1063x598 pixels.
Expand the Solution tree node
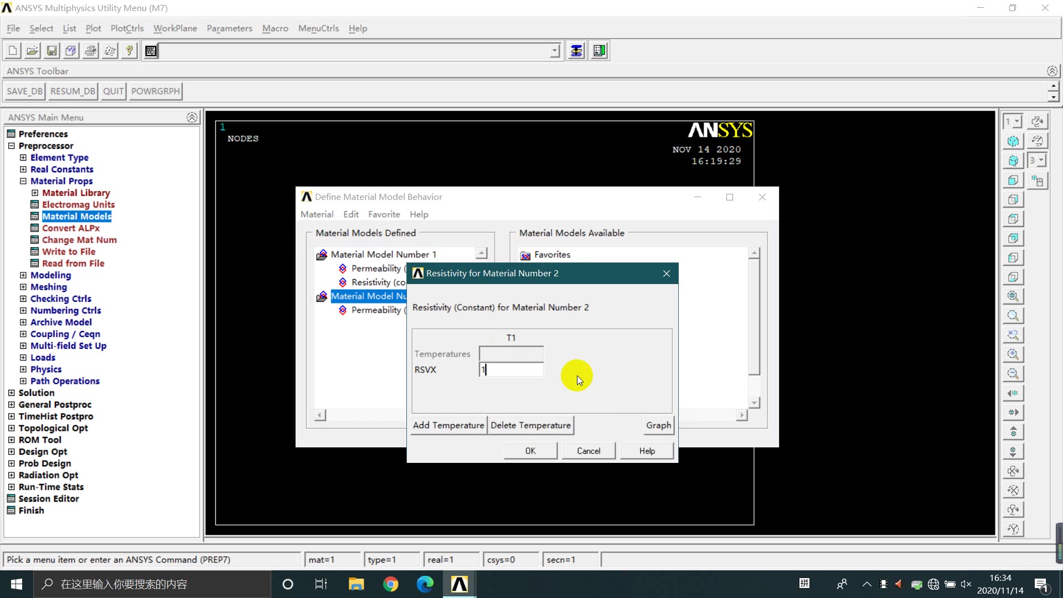point(11,393)
